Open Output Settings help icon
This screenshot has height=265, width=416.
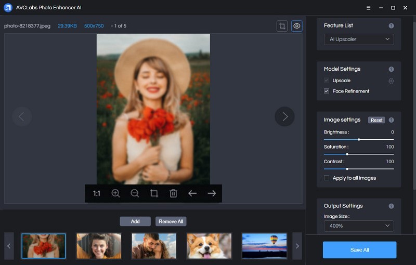click(392, 206)
